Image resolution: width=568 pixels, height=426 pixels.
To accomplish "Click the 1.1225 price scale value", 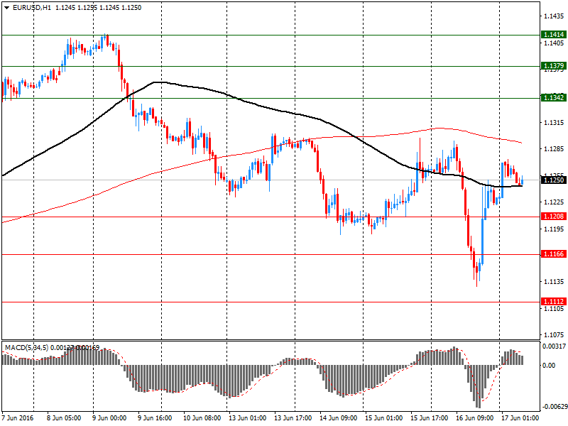I will coord(554,202).
